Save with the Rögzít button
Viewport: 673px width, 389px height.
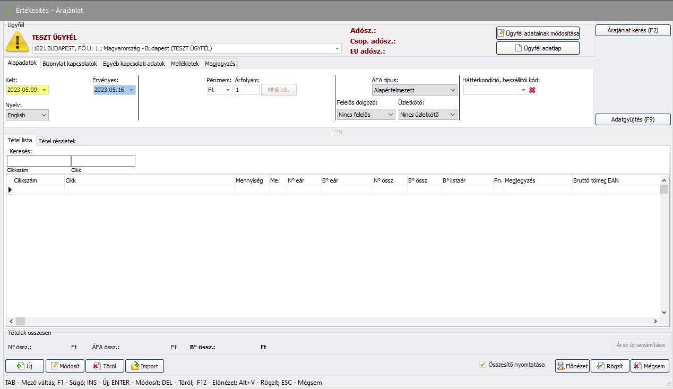610,366
